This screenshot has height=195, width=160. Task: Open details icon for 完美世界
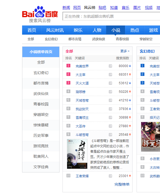click(110, 66)
